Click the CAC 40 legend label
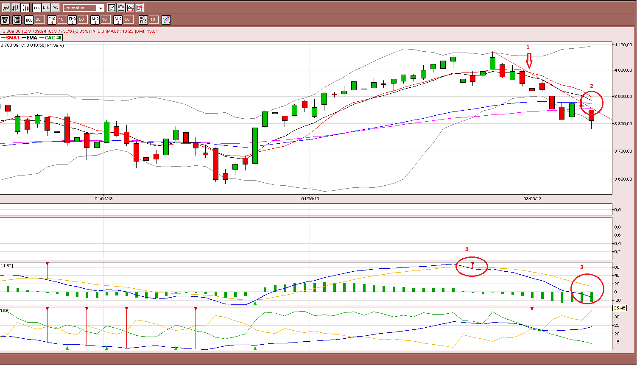 pyautogui.click(x=53, y=38)
